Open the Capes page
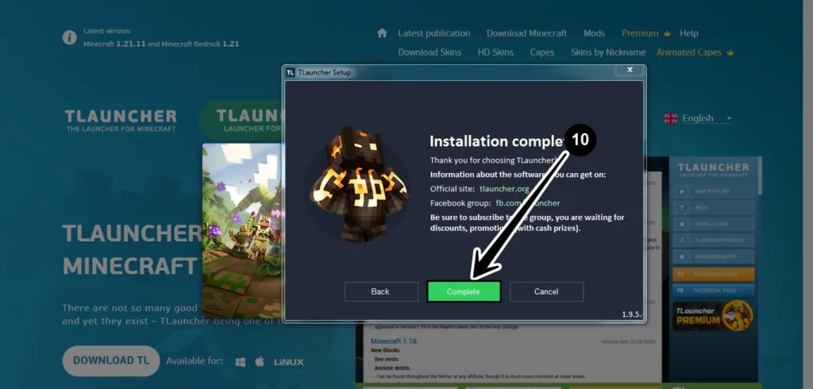 pos(541,52)
